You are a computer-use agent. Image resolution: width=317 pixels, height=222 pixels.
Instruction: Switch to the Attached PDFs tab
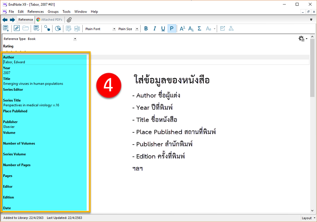click(x=49, y=20)
